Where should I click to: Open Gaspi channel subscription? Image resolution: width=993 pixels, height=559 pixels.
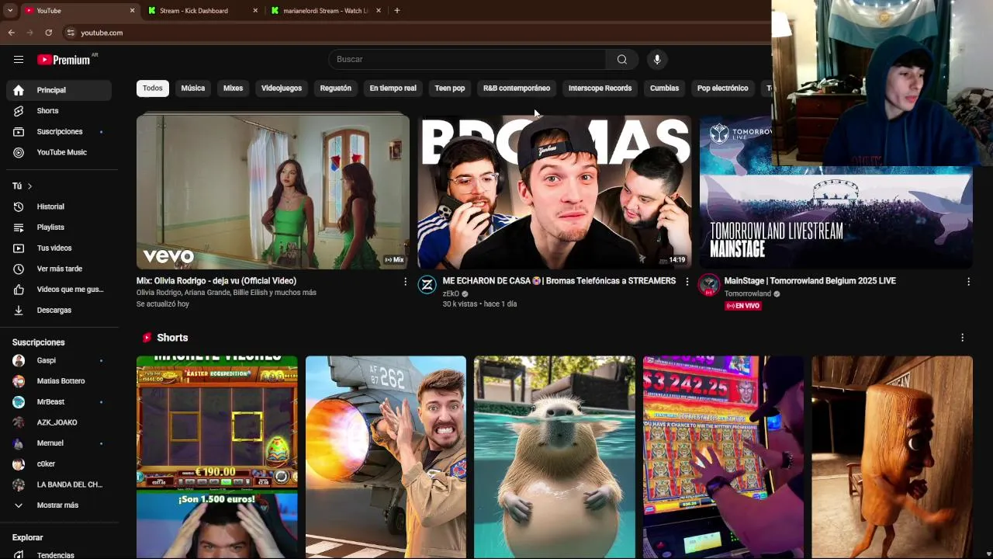pos(59,360)
